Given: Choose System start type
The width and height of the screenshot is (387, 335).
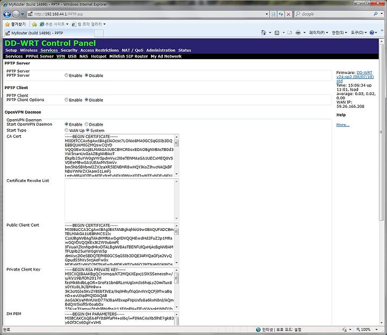Looking at the screenshot, I should pos(88,130).
